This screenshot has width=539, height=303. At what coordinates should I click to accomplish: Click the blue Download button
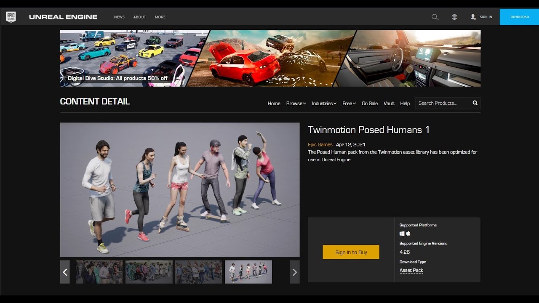[x=520, y=17]
